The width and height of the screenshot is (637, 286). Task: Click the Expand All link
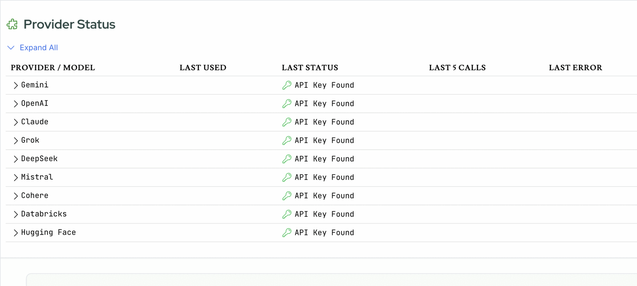pyautogui.click(x=39, y=48)
